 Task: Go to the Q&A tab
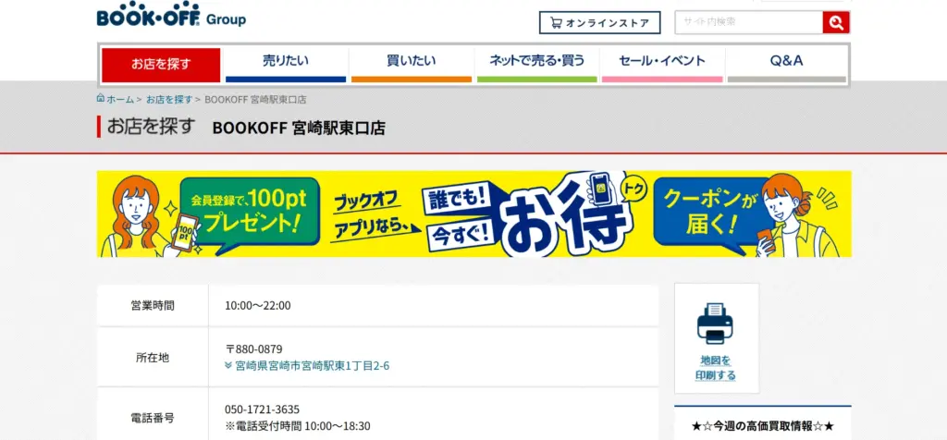tap(786, 62)
